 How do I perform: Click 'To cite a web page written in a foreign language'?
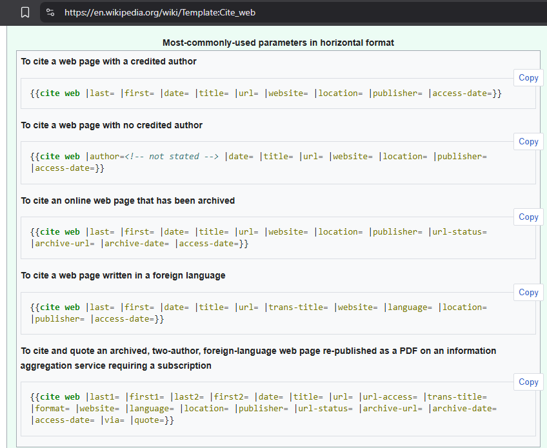[123, 275]
